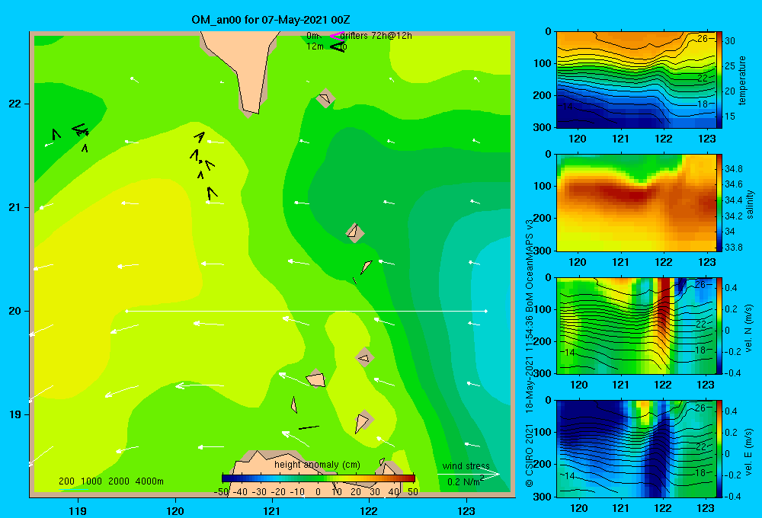Screen dimensions: 762x518
Task: Click the '34.4' salinity color bar tick
Action: click(734, 200)
